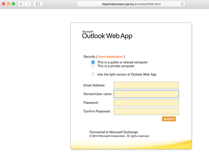Viewport: 209px width, 156px height.
Task: Minimize the window with yellow button
Action: [x=8, y=4]
